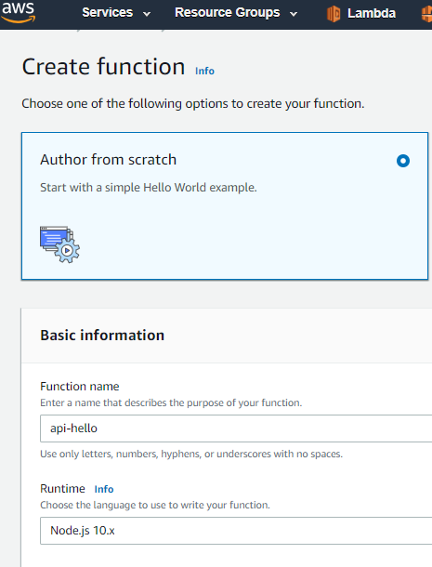The height and width of the screenshot is (567, 432).
Task: Click the Function name field label
Action: pos(80,386)
